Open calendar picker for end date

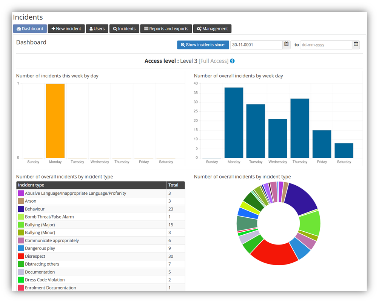click(356, 45)
